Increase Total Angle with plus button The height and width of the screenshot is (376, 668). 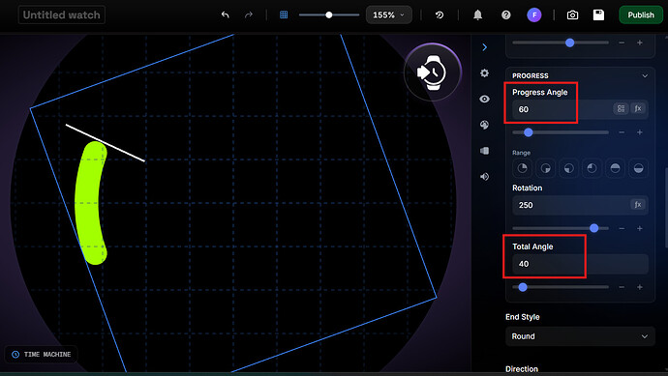tap(640, 287)
